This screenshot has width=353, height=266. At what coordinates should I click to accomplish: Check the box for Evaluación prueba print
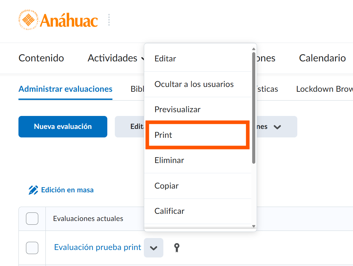click(x=32, y=248)
